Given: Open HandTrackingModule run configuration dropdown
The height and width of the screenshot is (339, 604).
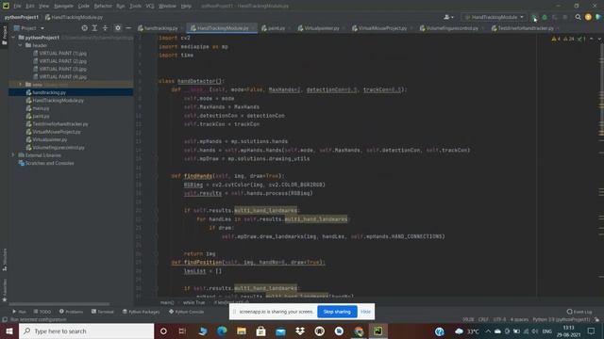Looking at the screenshot, I should (494, 17).
